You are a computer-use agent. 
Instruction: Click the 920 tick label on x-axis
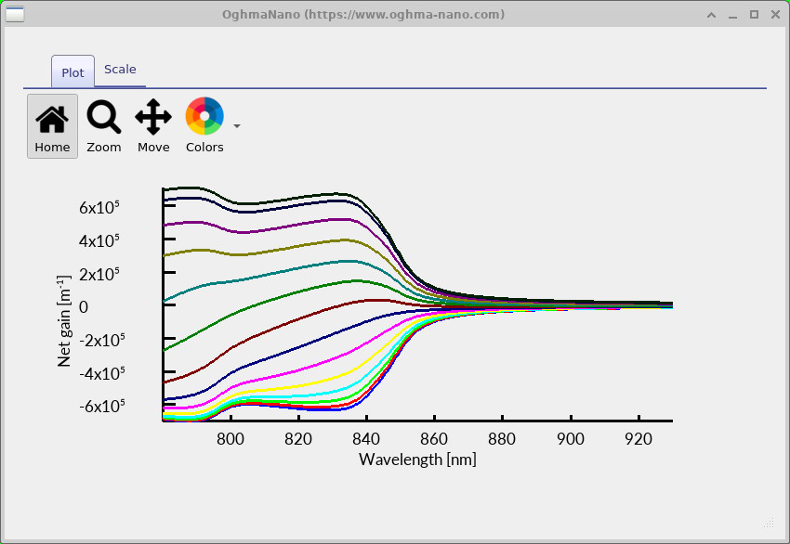tap(639, 439)
